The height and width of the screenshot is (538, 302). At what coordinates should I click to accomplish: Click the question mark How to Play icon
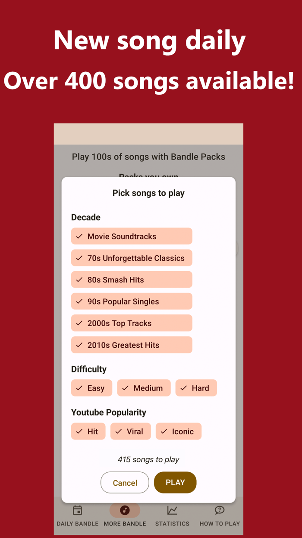(219, 510)
